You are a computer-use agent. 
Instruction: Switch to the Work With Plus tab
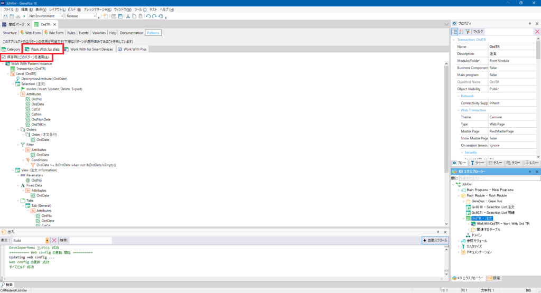pos(133,49)
